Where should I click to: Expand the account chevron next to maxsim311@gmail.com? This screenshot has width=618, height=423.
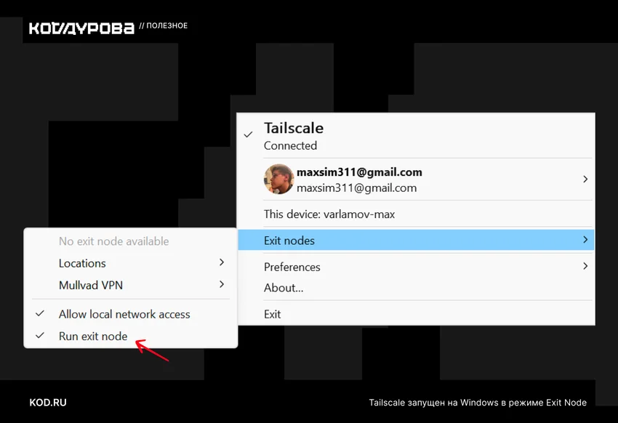(x=585, y=180)
